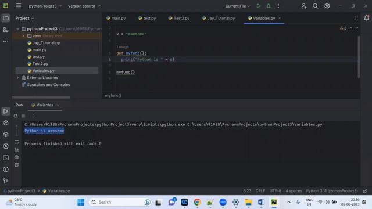Open Search Everywhere magnifier

[315, 6]
